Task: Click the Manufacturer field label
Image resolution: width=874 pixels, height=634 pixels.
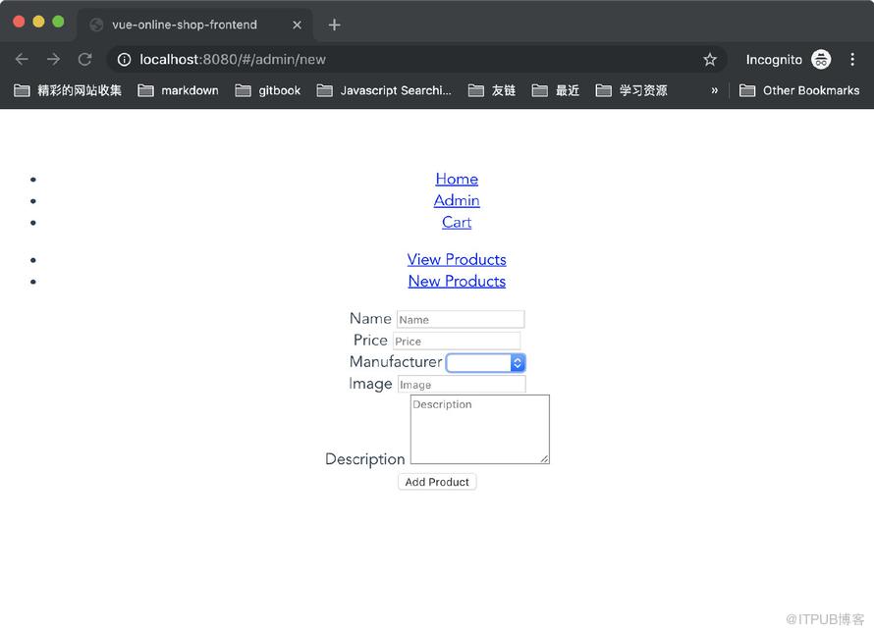Action: click(396, 362)
